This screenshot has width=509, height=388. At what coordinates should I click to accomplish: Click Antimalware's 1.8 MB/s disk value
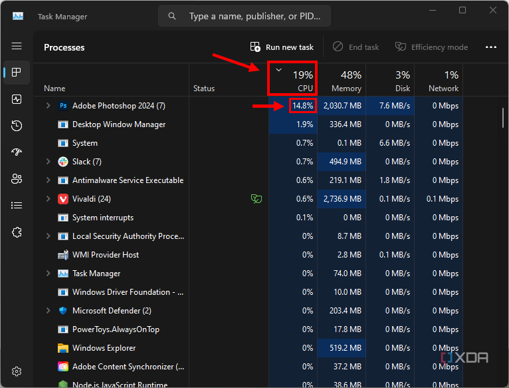coord(395,180)
